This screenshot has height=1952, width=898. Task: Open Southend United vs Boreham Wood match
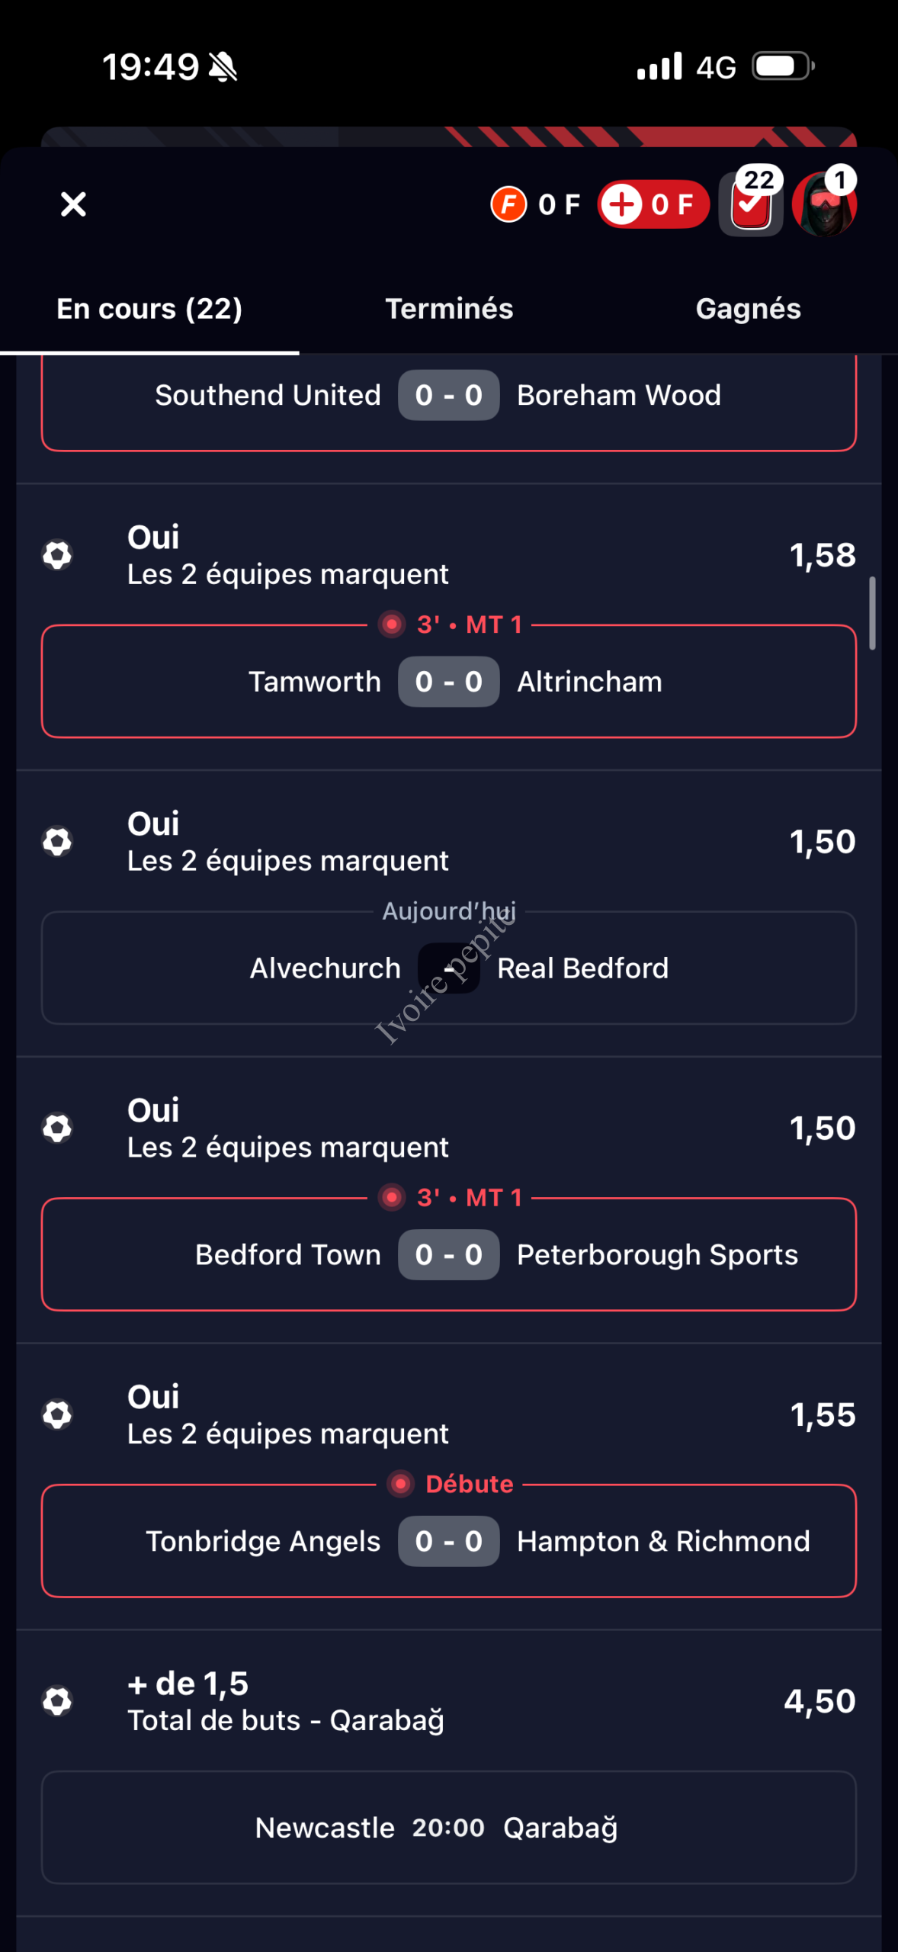pyautogui.click(x=449, y=396)
